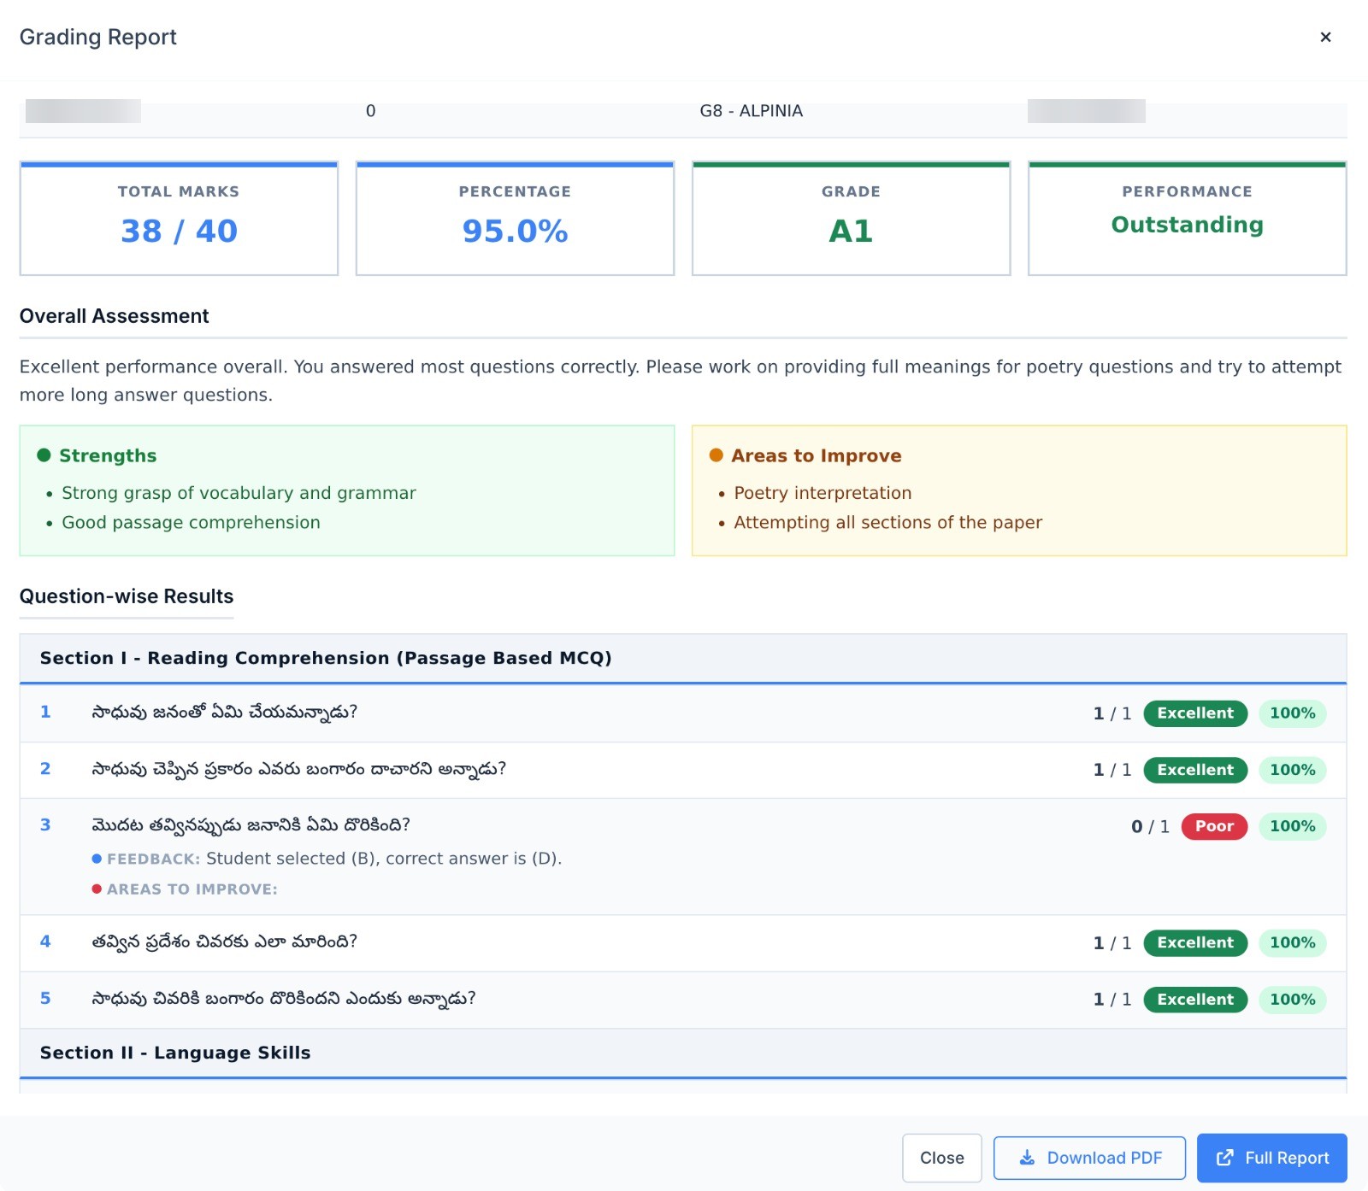Close the Grading Report with the X icon
Screen dimensions: 1368x1191
[x=1325, y=37]
